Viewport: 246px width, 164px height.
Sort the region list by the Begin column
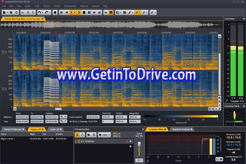(32, 134)
